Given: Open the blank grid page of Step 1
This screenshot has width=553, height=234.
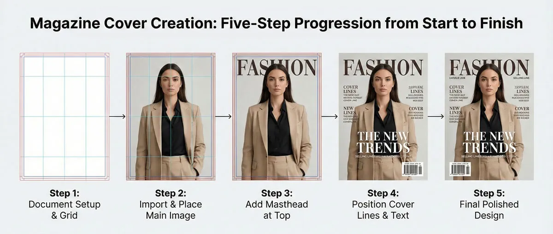Looking at the screenshot, I should 64,116.
